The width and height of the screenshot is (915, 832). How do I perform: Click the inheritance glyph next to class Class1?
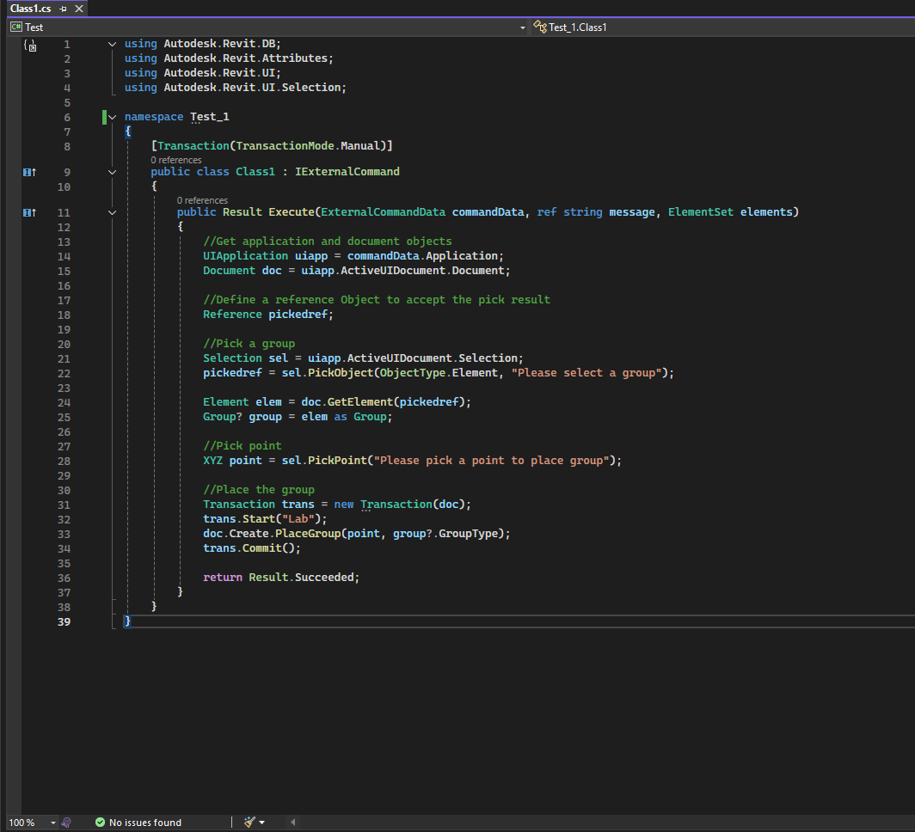[29, 172]
